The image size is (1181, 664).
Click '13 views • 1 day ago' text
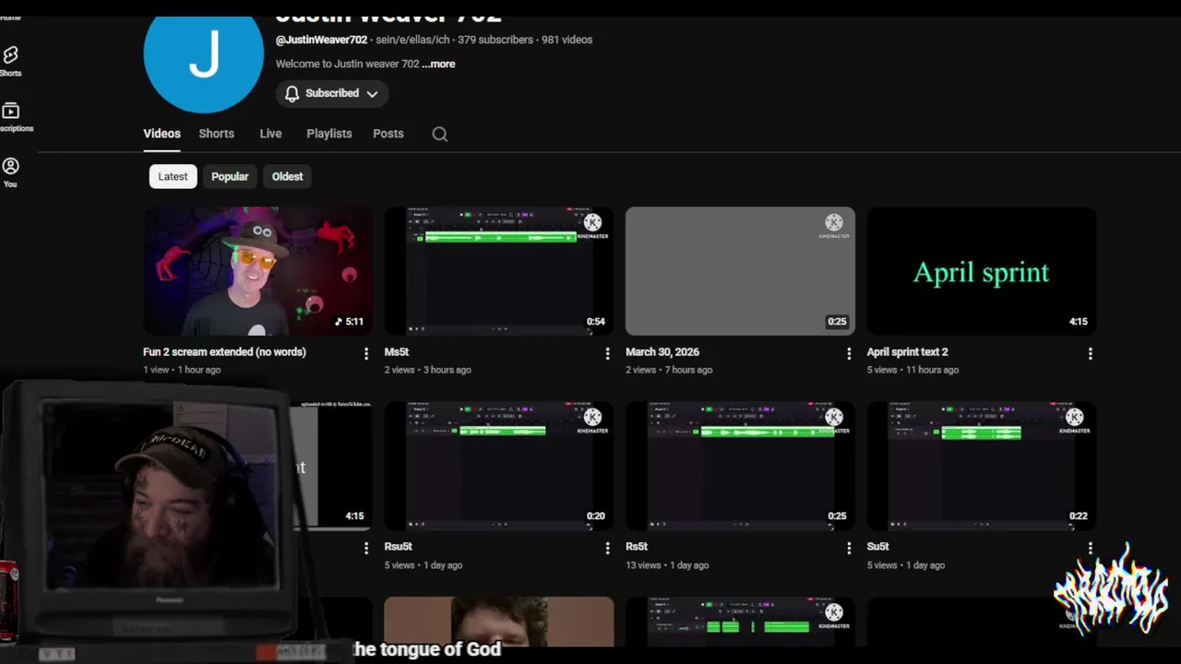[x=669, y=565]
